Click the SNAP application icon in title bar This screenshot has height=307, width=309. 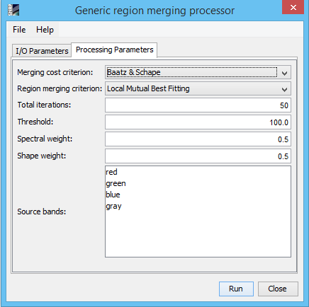click(x=13, y=10)
